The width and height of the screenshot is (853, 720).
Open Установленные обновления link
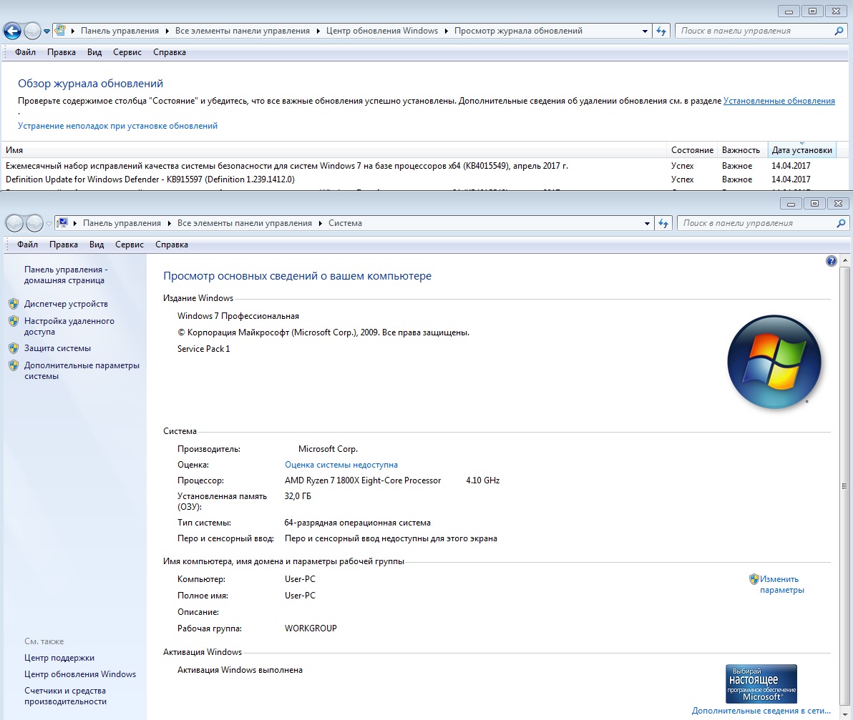click(779, 101)
